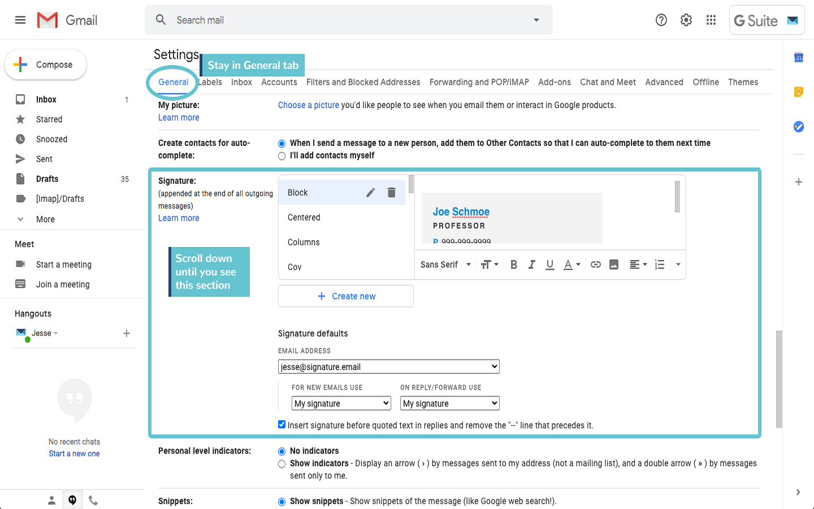Uncheck insert signature before quoted text
Viewport: 814px width, 509px height.
pos(282,425)
